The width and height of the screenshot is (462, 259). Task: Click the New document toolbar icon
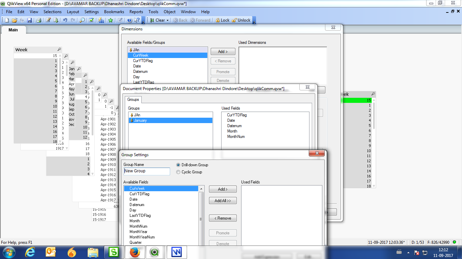pos(7,20)
